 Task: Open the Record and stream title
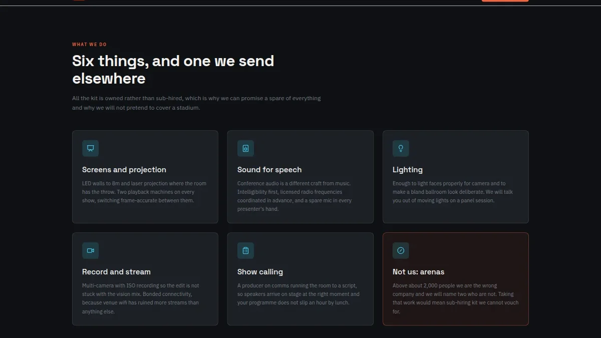click(x=116, y=272)
